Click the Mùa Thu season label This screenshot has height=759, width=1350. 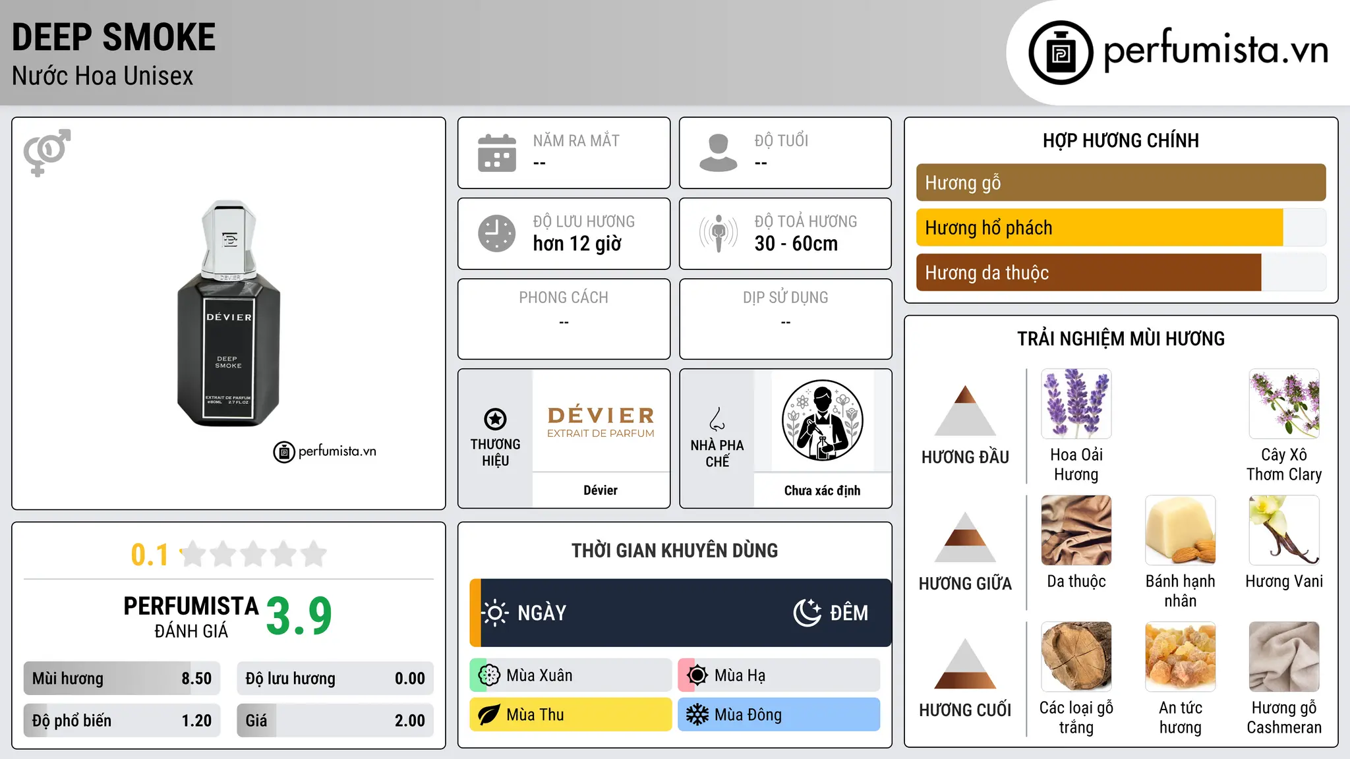(535, 715)
